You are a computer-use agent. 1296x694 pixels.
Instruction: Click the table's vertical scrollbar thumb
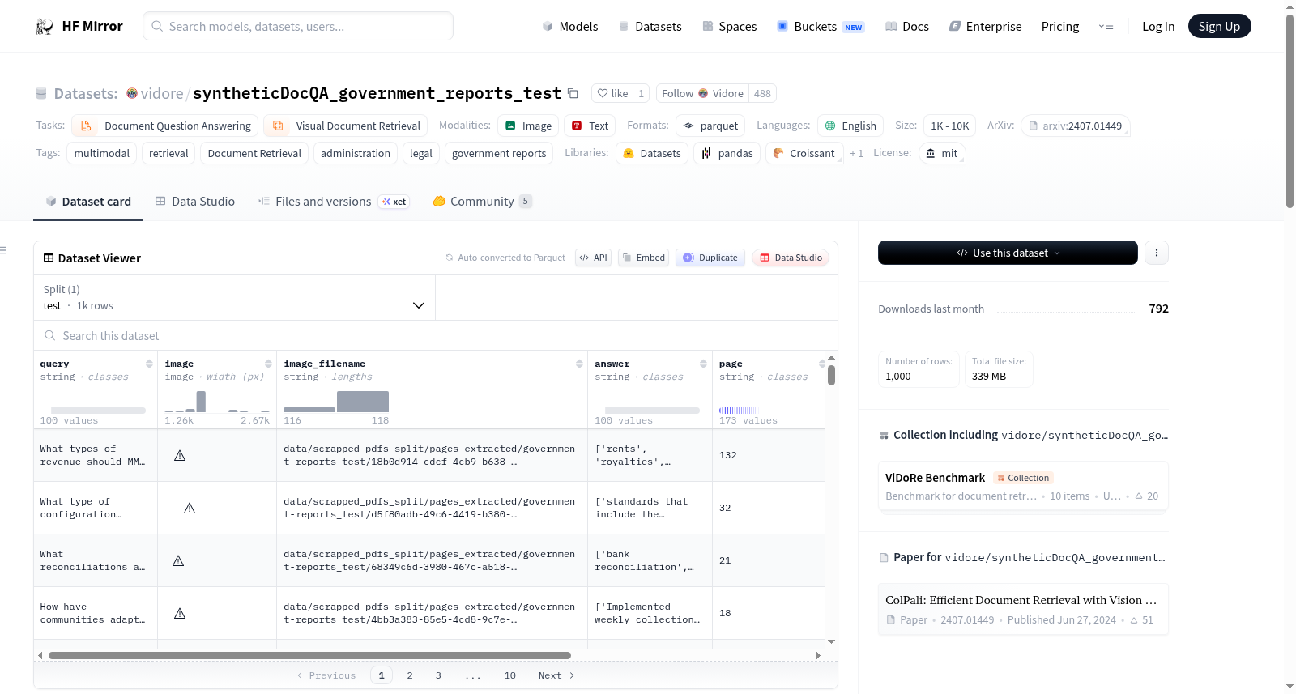(x=831, y=375)
